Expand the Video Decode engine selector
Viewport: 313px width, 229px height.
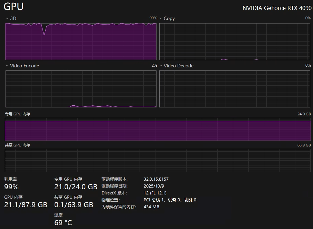(161, 66)
